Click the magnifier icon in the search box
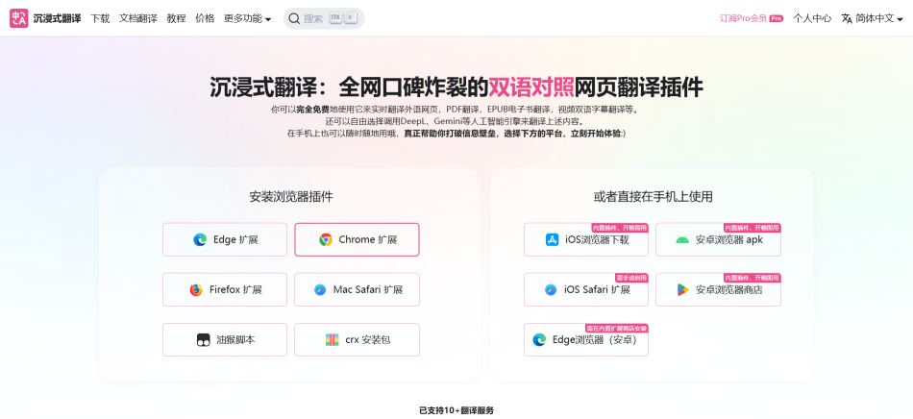 [294, 18]
